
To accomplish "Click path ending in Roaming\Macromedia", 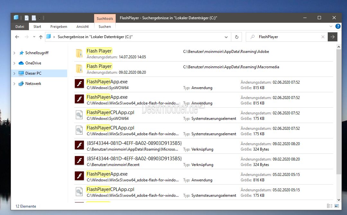I will click(x=231, y=67).
